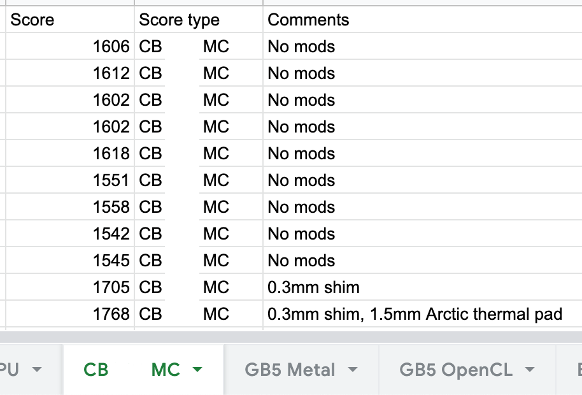Viewport: 582px width, 395px height.
Task: Open the CB MC tab dropdown arrow
Action: click(x=197, y=370)
